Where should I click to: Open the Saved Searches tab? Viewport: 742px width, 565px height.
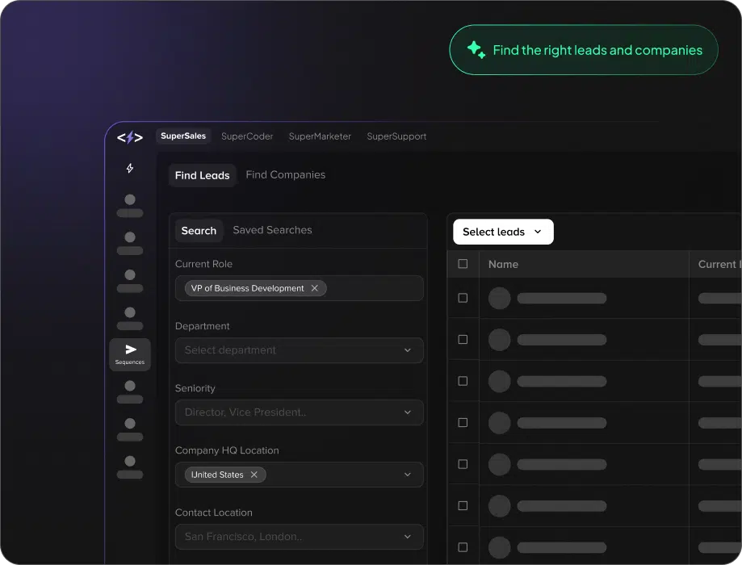click(272, 230)
